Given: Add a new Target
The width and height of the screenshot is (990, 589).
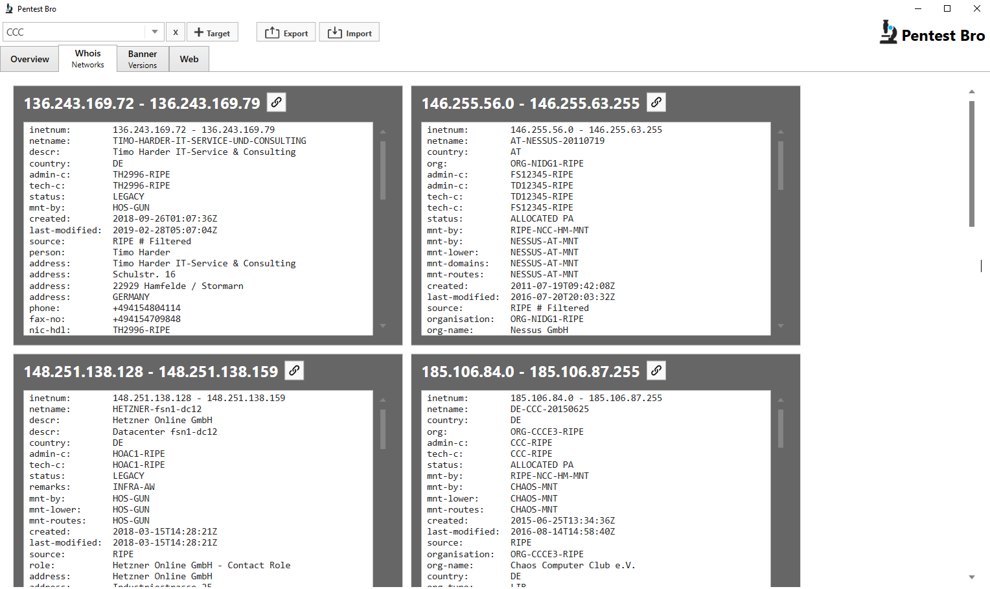Looking at the screenshot, I should [213, 32].
